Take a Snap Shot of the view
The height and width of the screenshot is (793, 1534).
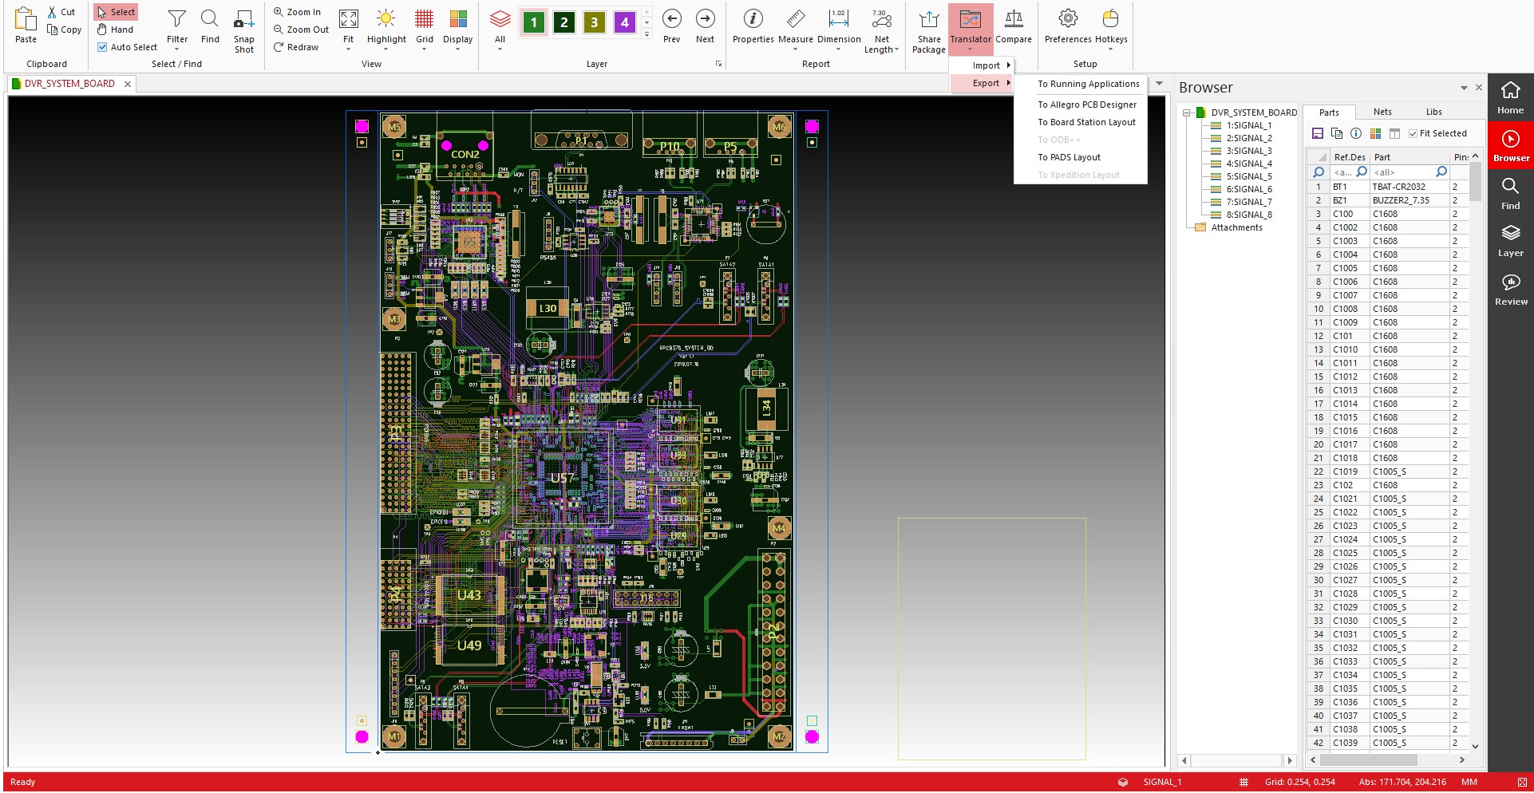244,30
